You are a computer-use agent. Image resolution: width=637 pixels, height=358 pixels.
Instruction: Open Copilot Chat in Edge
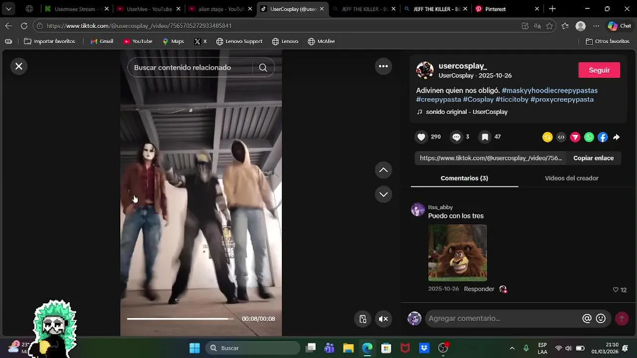[x=619, y=26]
